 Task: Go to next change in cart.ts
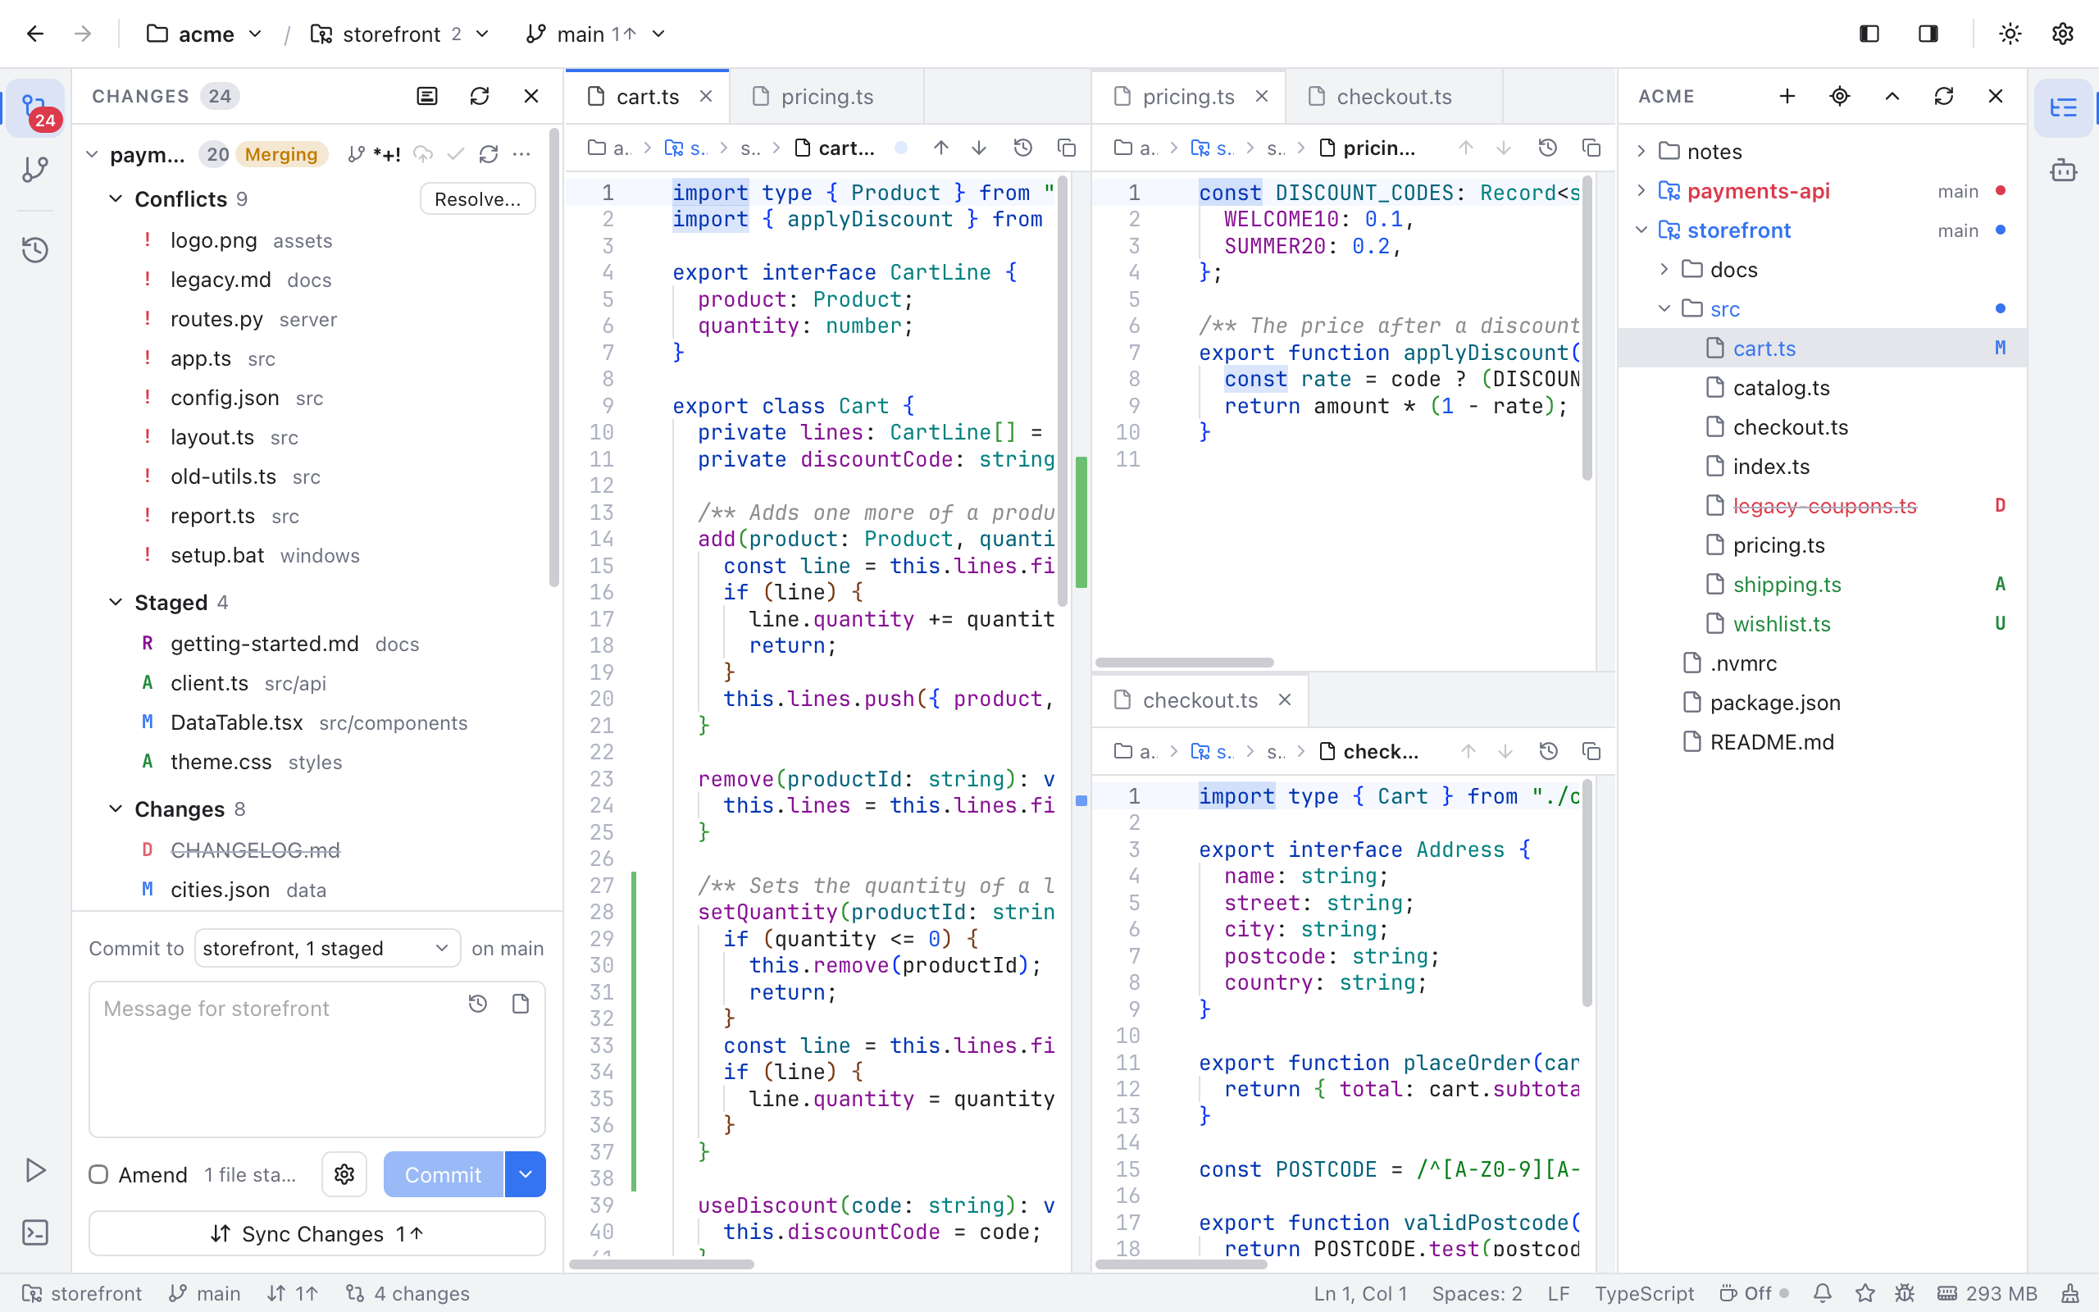click(979, 148)
